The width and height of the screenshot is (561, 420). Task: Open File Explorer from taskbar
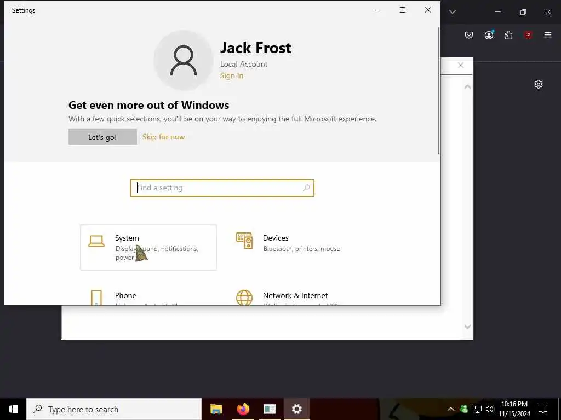pos(216,409)
